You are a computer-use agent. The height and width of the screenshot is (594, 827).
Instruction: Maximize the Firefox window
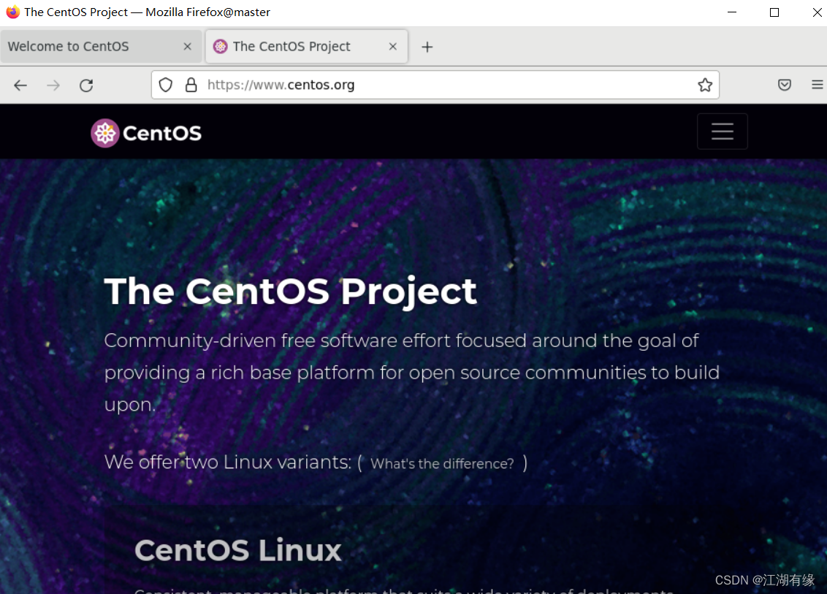774,12
